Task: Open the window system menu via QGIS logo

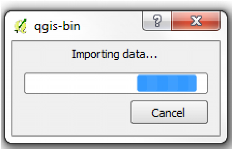Action: (21, 26)
